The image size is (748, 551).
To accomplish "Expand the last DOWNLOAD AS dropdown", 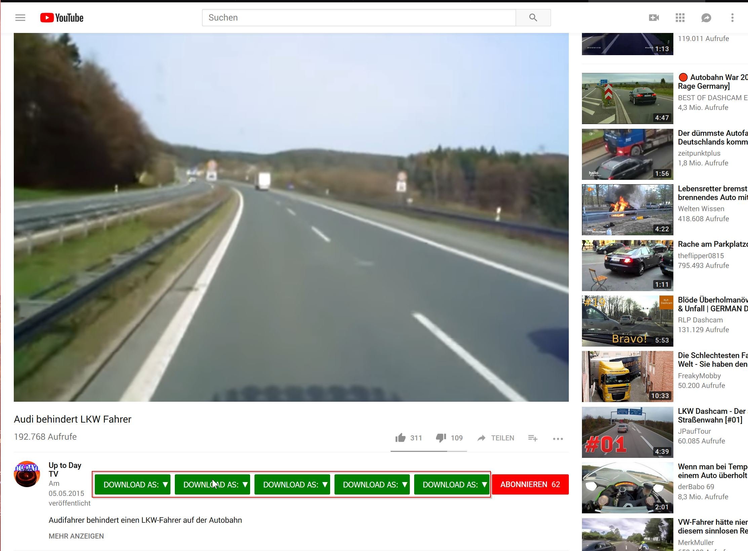I will 451,484.
